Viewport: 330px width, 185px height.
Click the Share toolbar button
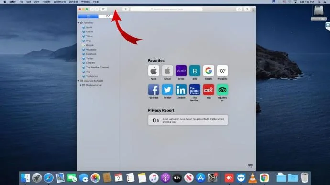point(239,9)
